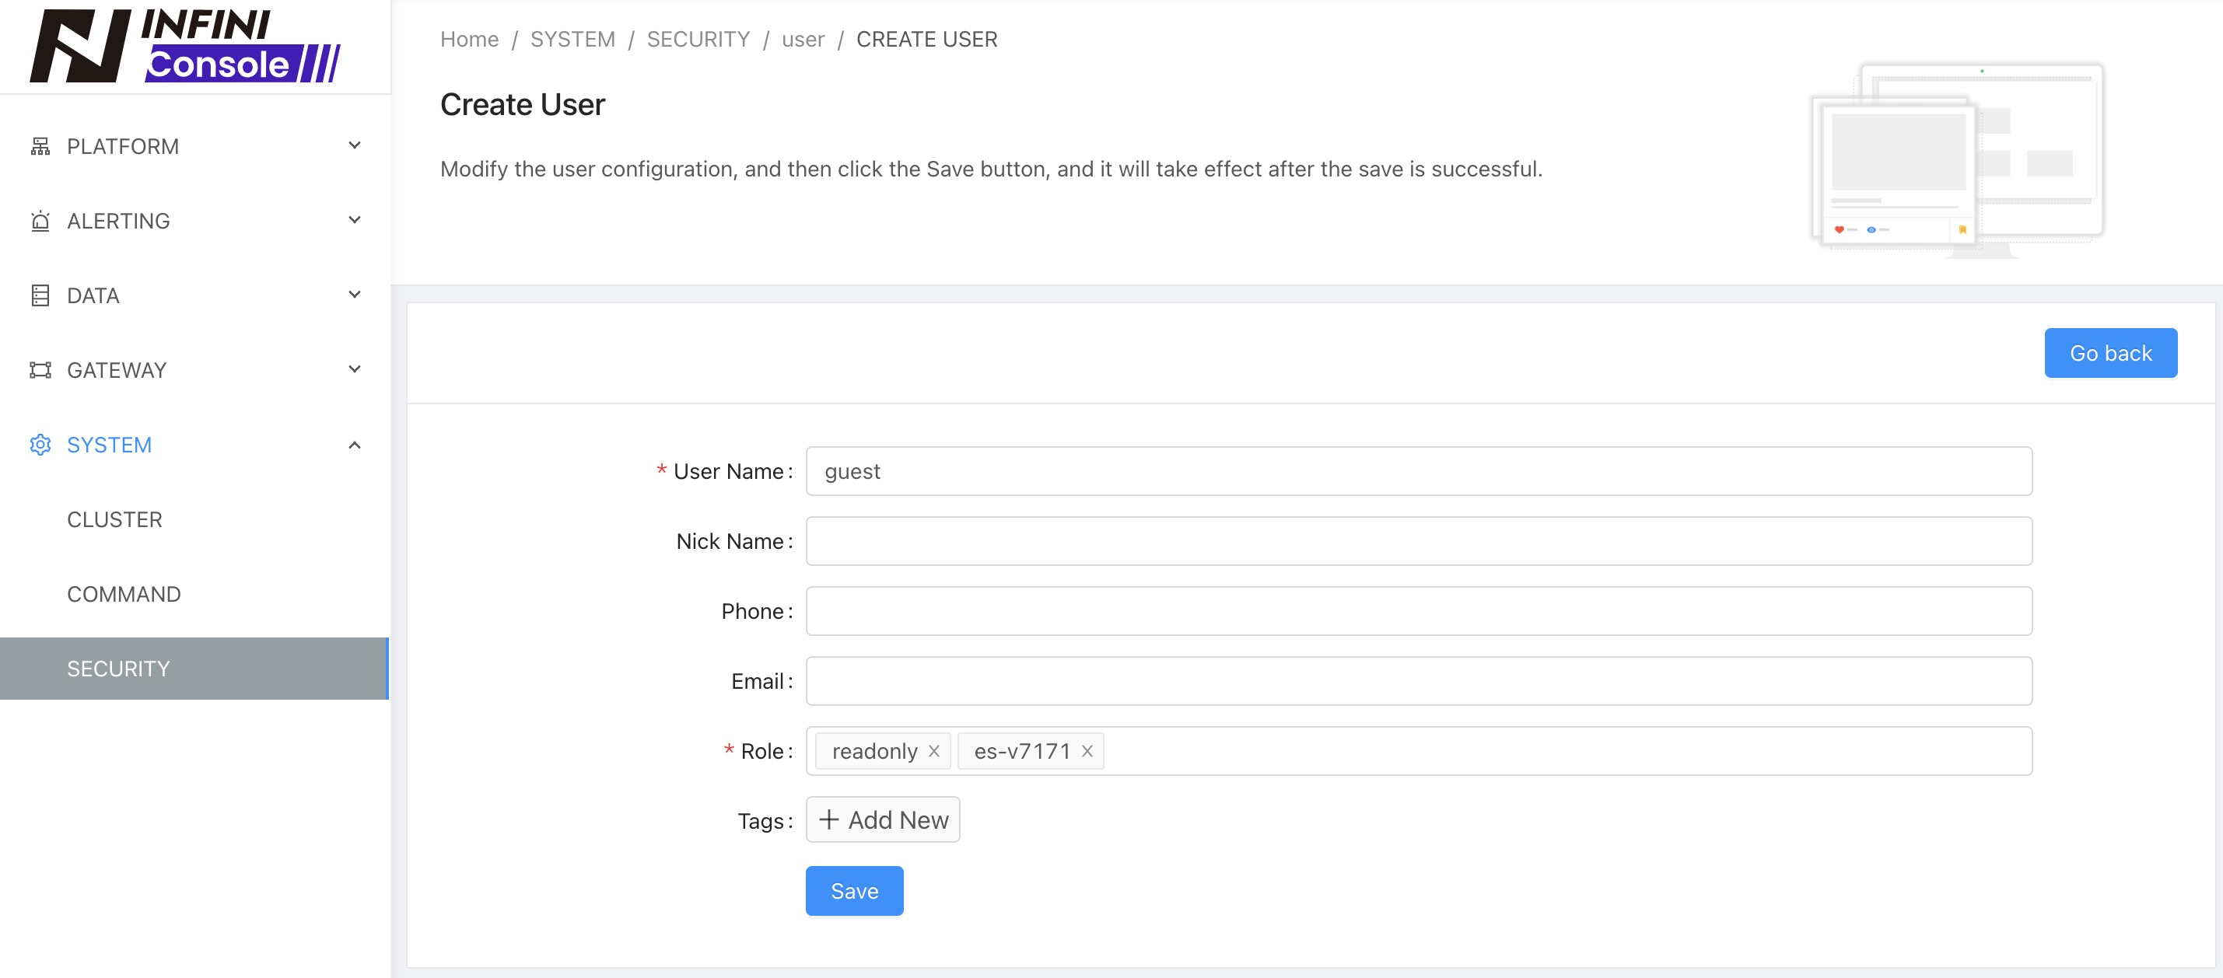Click the ALERTING sidebar icon
Screen dimensions: 2223x978
tap(38, 220)
